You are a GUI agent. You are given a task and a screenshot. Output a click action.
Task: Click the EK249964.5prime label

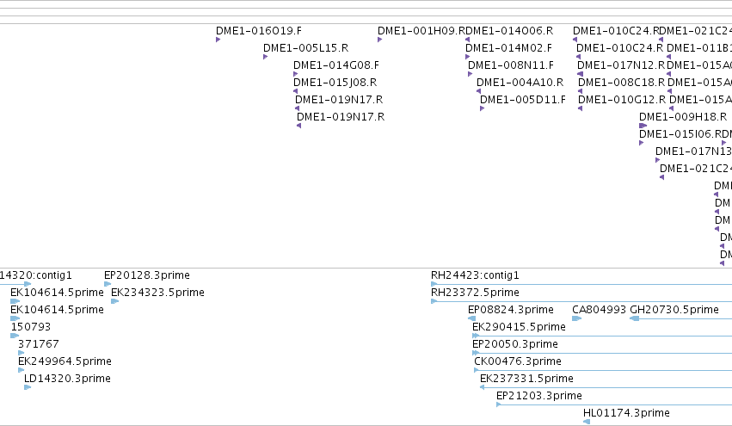pos(65,361)
